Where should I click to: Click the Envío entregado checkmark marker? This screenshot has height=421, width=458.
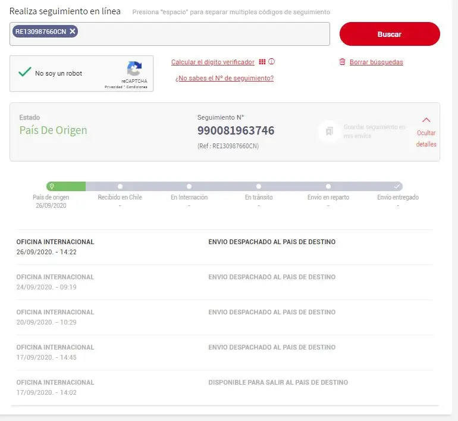[397, 186]
